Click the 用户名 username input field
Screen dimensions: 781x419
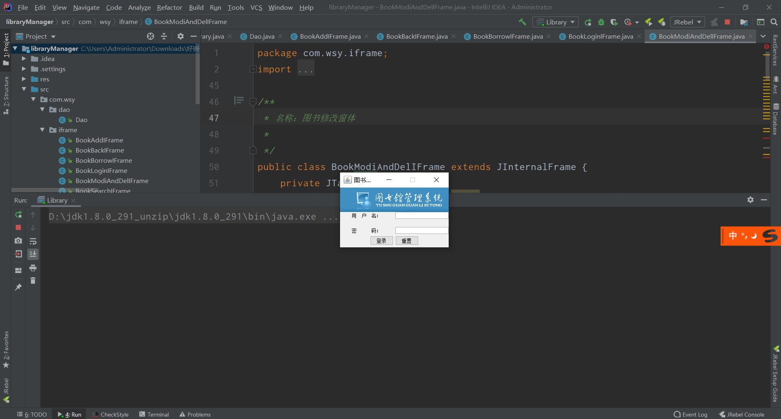(x=421, y=216)
